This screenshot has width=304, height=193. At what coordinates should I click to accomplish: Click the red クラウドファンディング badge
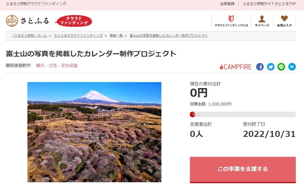73,21
